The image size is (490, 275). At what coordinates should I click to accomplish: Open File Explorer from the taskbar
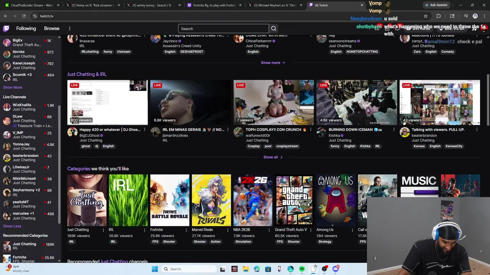pos(245,269)
